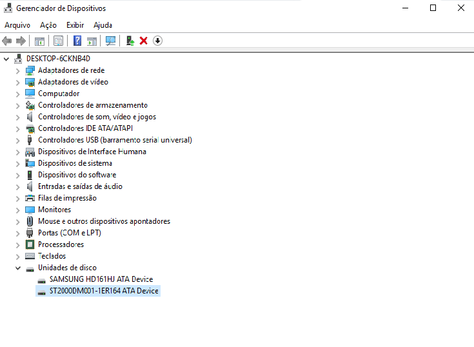This screenshot has height=347, width=474.
Task: Click the Dispositivos do software icon
Action: (30, 175)
